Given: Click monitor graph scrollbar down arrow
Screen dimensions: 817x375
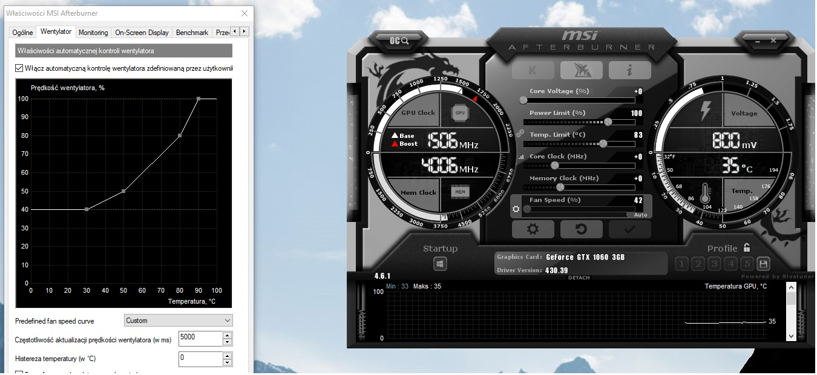Looking at the screenshot, I should [791, 336].
